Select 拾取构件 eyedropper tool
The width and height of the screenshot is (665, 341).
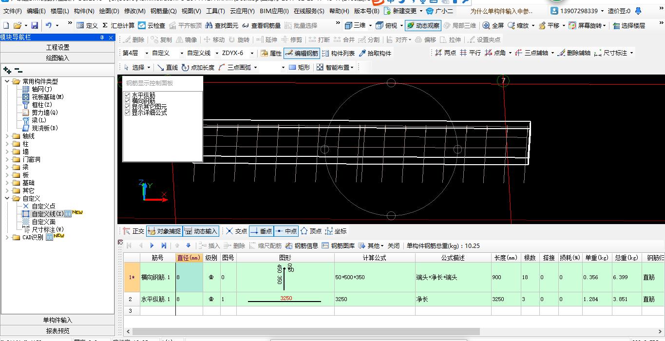(x=375, y=53)
